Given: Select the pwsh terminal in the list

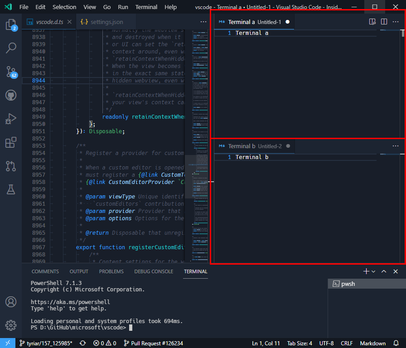Looking at the screenshot, I should click(367, 284).
